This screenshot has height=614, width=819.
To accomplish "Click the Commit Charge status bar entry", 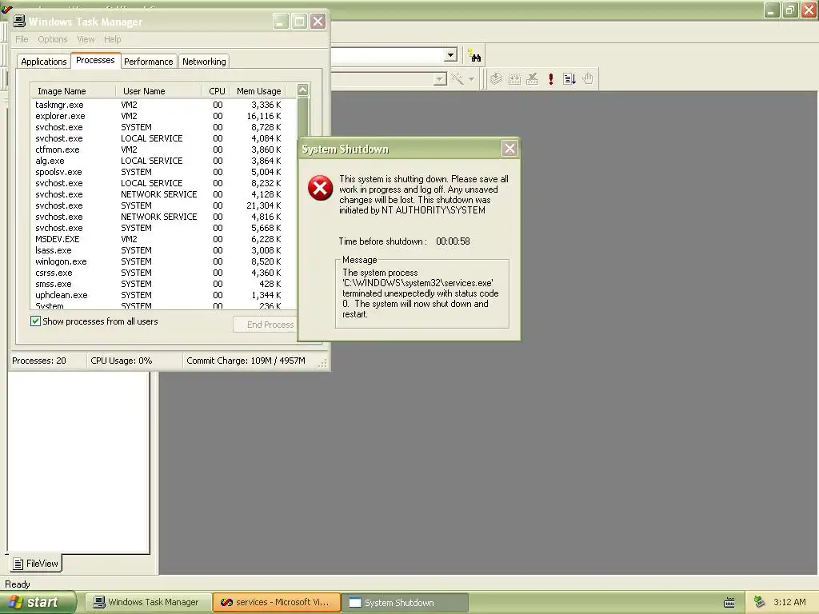I will point(246,361).
